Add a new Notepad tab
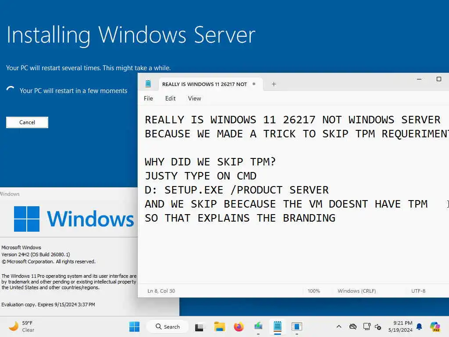 click(274, 84)
